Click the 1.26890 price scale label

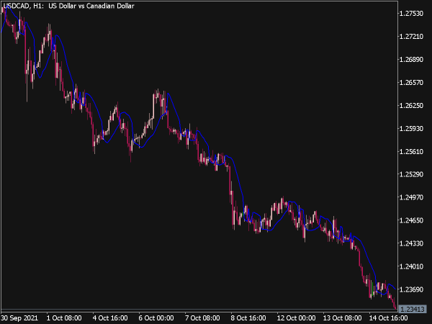(x=411, y=60)
